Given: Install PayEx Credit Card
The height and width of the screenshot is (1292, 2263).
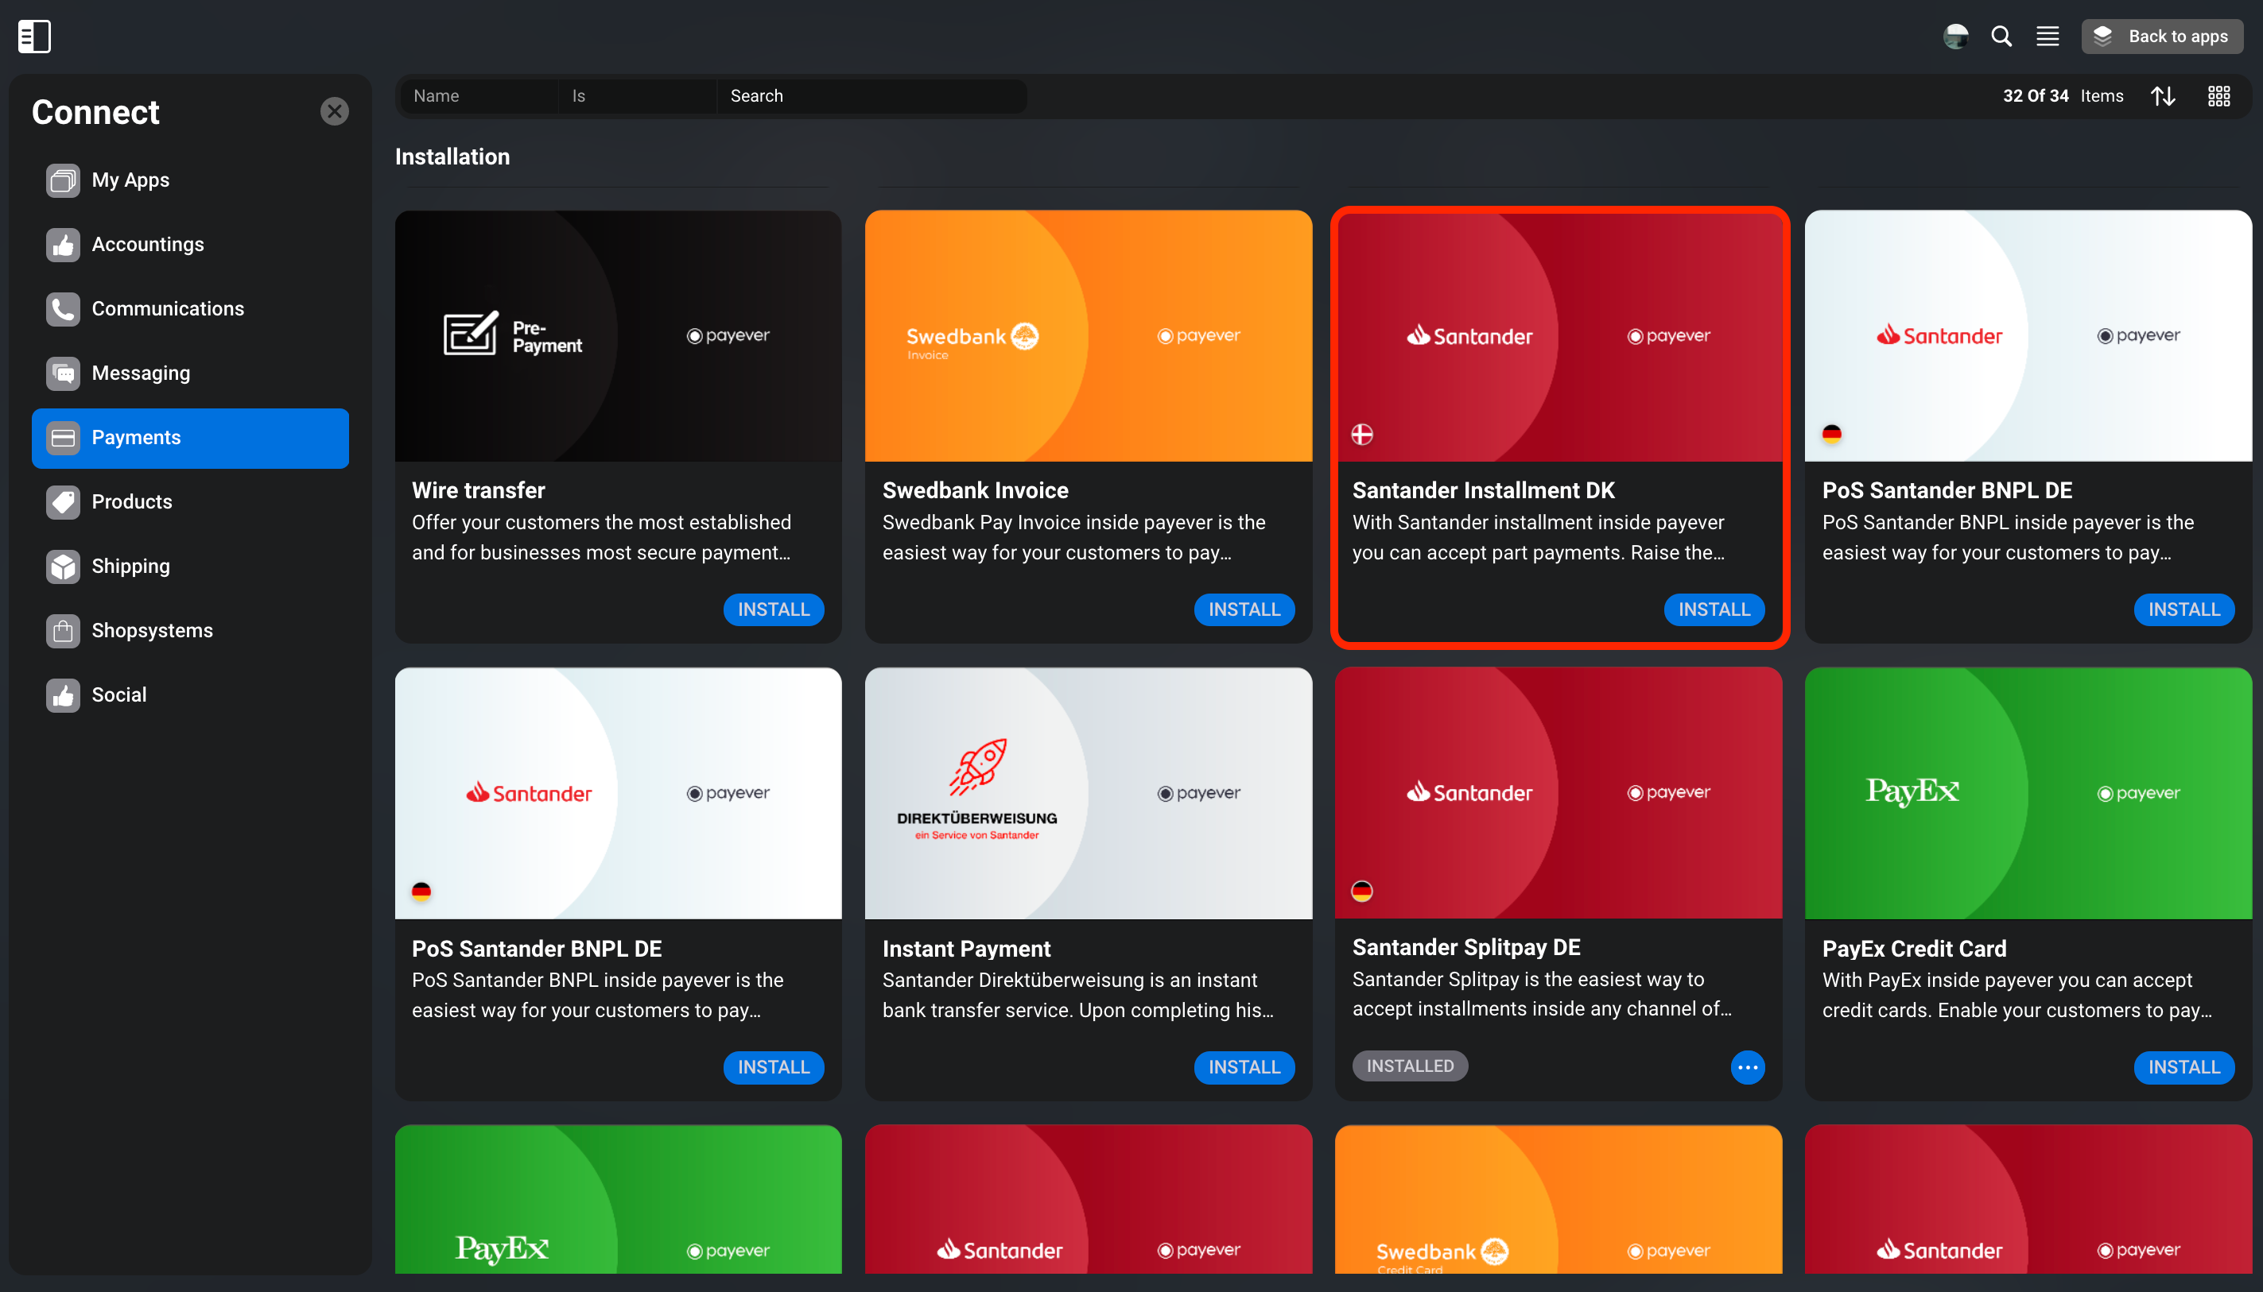Looking at the screenshot, I should [2184, 1066].
